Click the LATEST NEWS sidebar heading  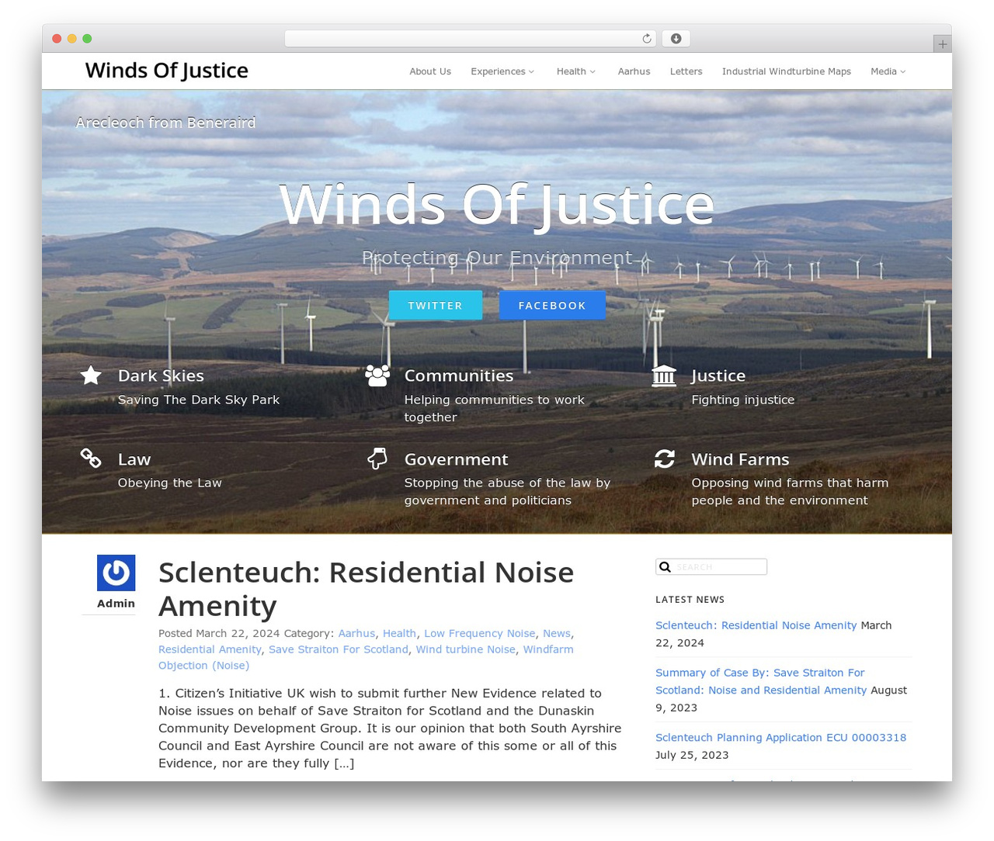click(x=690, y=600)
